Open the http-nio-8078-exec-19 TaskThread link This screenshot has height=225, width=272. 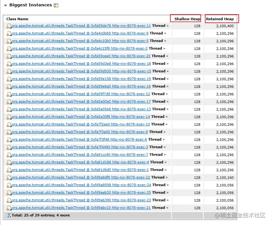click(81, 79)
